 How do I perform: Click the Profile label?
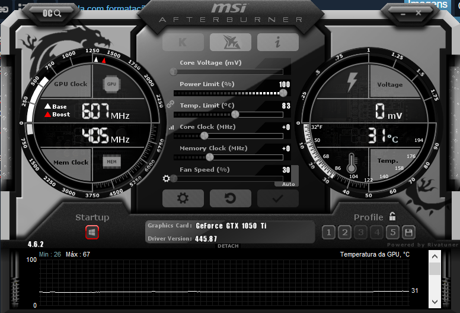tap(369, 217)
